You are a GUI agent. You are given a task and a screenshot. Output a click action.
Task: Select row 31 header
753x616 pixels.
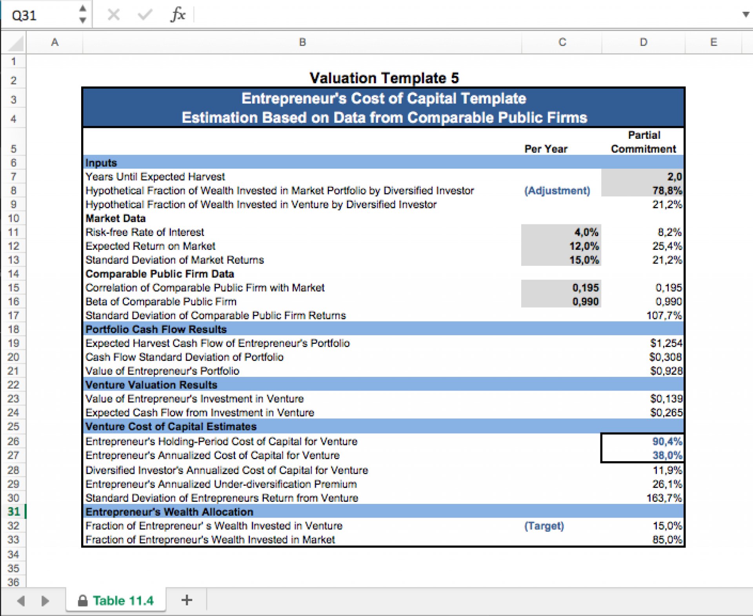pos(13,512)
